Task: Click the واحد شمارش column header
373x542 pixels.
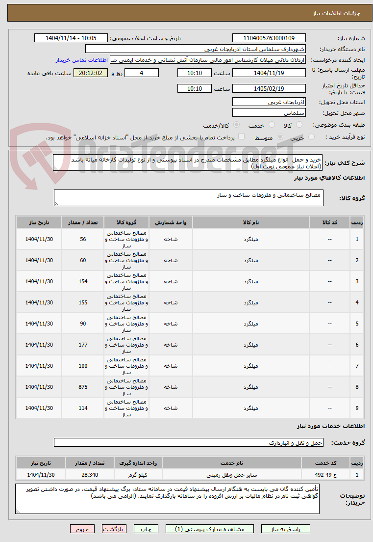Action: coord(171,222)
